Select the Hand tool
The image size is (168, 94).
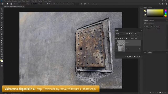tap(2, 50)
